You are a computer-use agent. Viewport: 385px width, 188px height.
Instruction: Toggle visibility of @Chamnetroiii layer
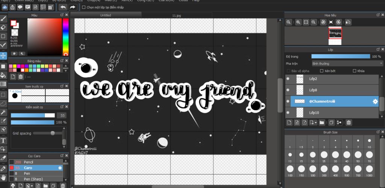point(288,101)
